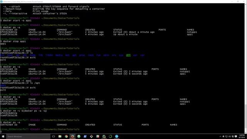Image resolution: width=247 pixels, height=139 pixels.
Task: Launch Google Chrome from the taskbar
Action: (66, 136)
